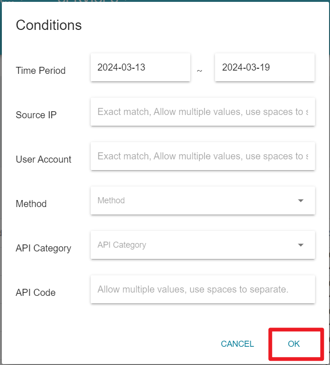330x365 pixels.
Task: Expand the API Category dropdown arrow
Action: point(301,245)
